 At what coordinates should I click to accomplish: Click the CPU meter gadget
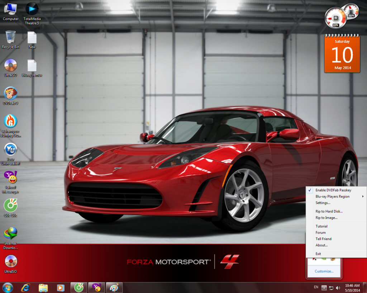336,18
